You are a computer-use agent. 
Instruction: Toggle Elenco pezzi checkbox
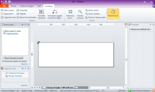[2, 10]
